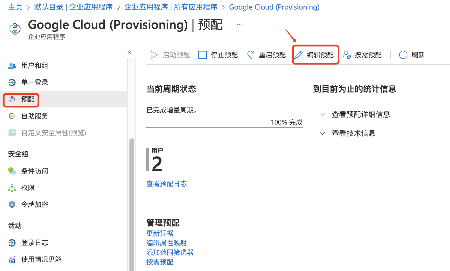450x271 pixels.
Task: Click 查看预配详细信息 label
Action: [x=361, y=115]
